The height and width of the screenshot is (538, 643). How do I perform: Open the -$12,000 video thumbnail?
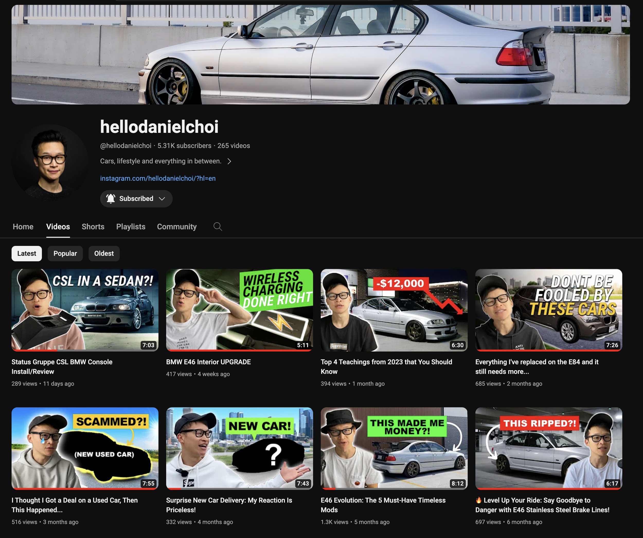click(x=394, y=310)
